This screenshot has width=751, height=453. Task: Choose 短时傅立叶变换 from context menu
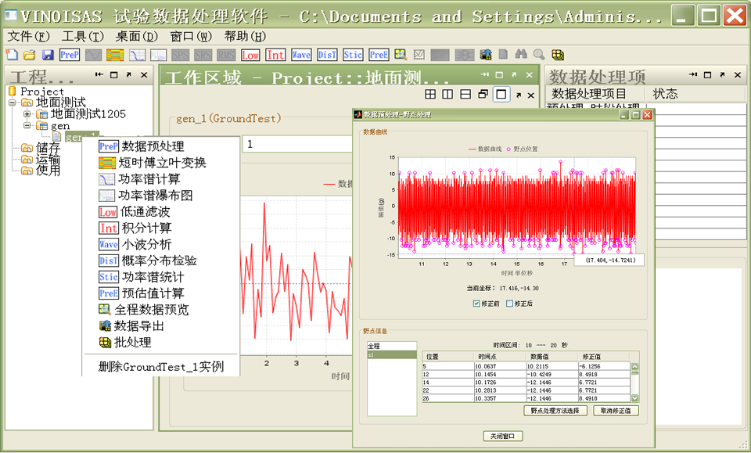click(x=160, y=163)
